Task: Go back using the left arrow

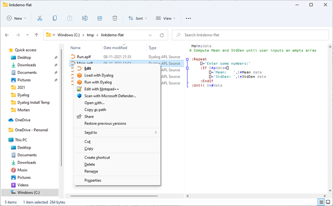Action: (7, 35)
